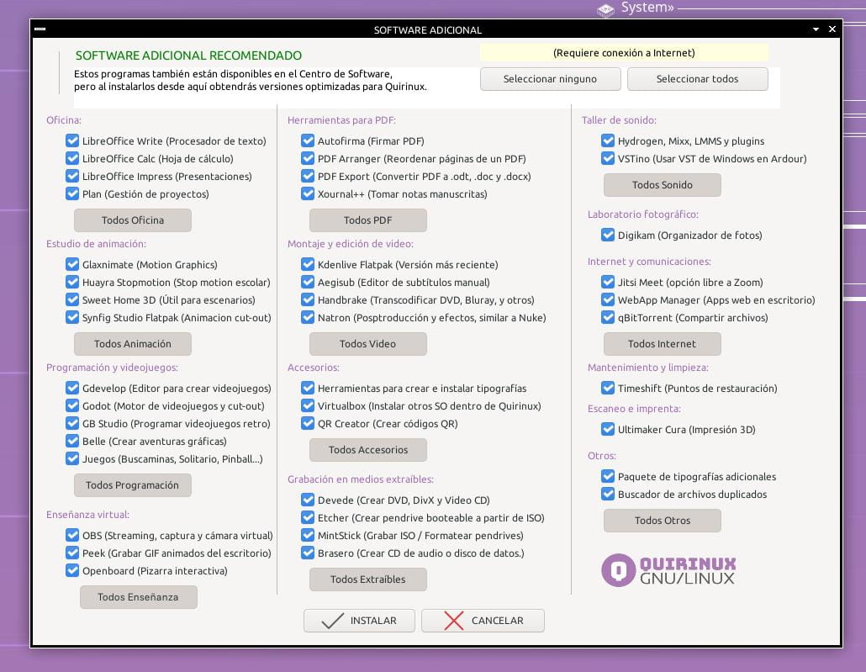Image resolution: width=866 pixels, height=672 pixels.
Task: Uncheck Synfig Studio Flatpak checkbox
Action: pos(72,317)
